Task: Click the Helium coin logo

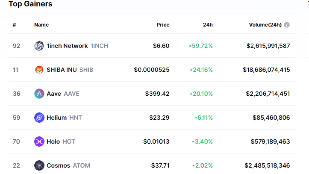Action: pyautogui.click(x=39, y=118)
